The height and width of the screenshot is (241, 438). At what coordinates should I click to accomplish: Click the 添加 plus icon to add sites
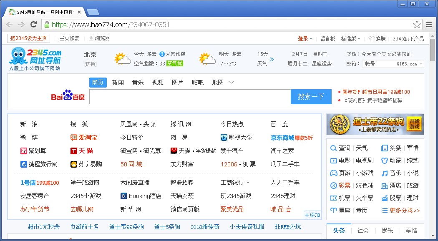[307, 215]
